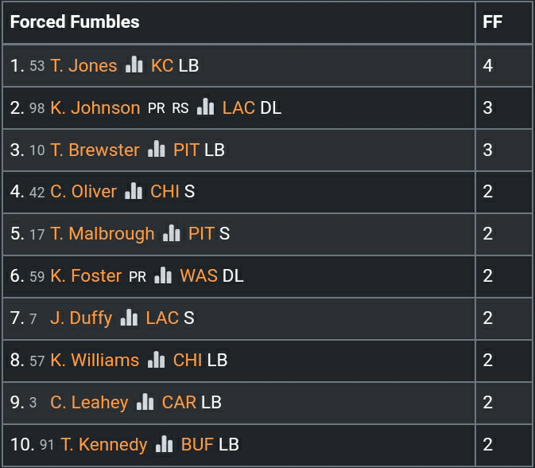Visit the WAS team page link
Screen dimensions: 535x468
199,276
